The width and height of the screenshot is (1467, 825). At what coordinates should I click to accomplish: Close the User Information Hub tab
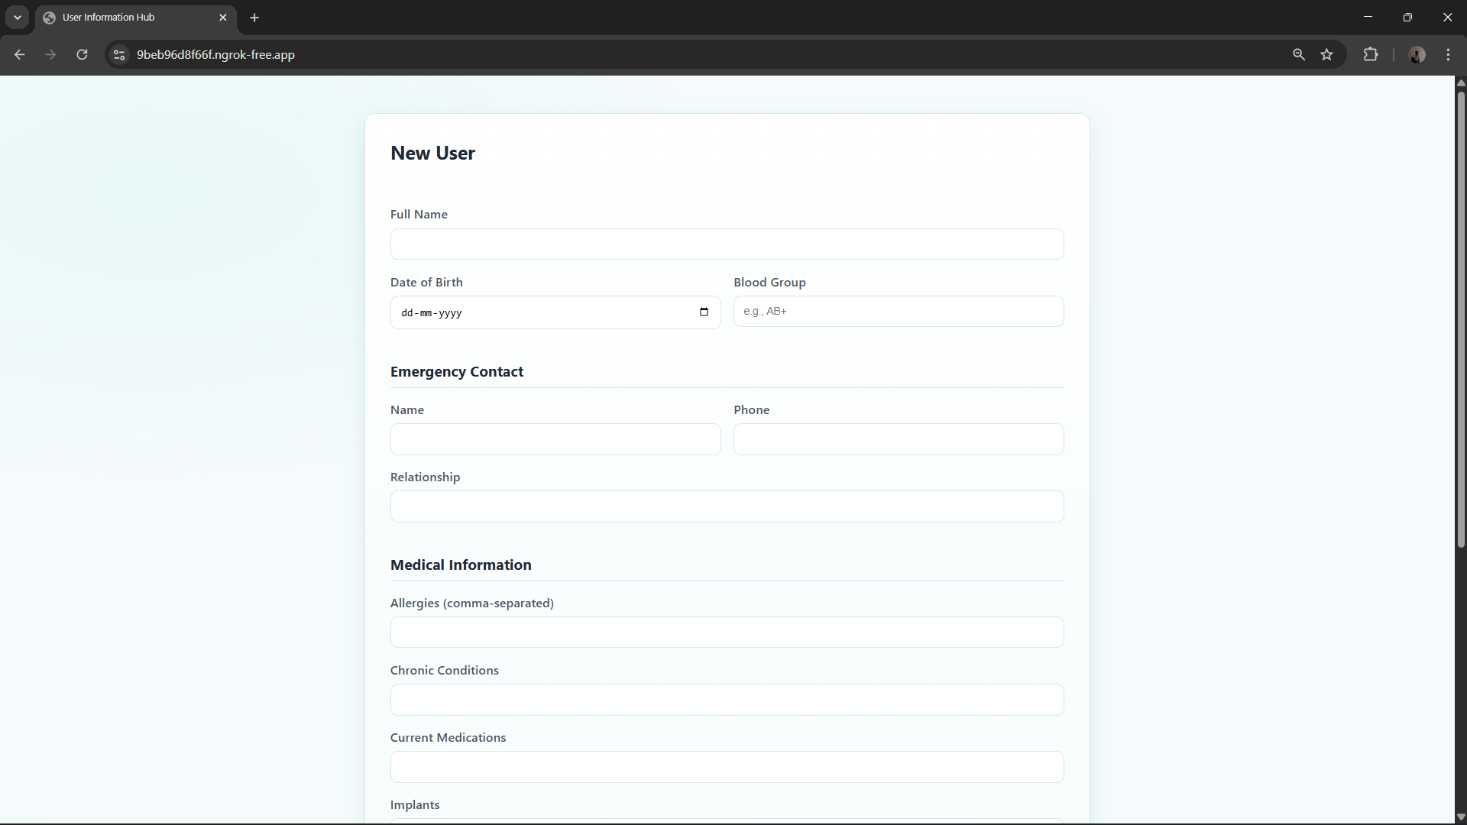[x=223, y=17]
